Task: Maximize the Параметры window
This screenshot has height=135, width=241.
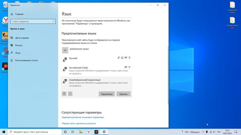Action: click(x=158, y=5)
